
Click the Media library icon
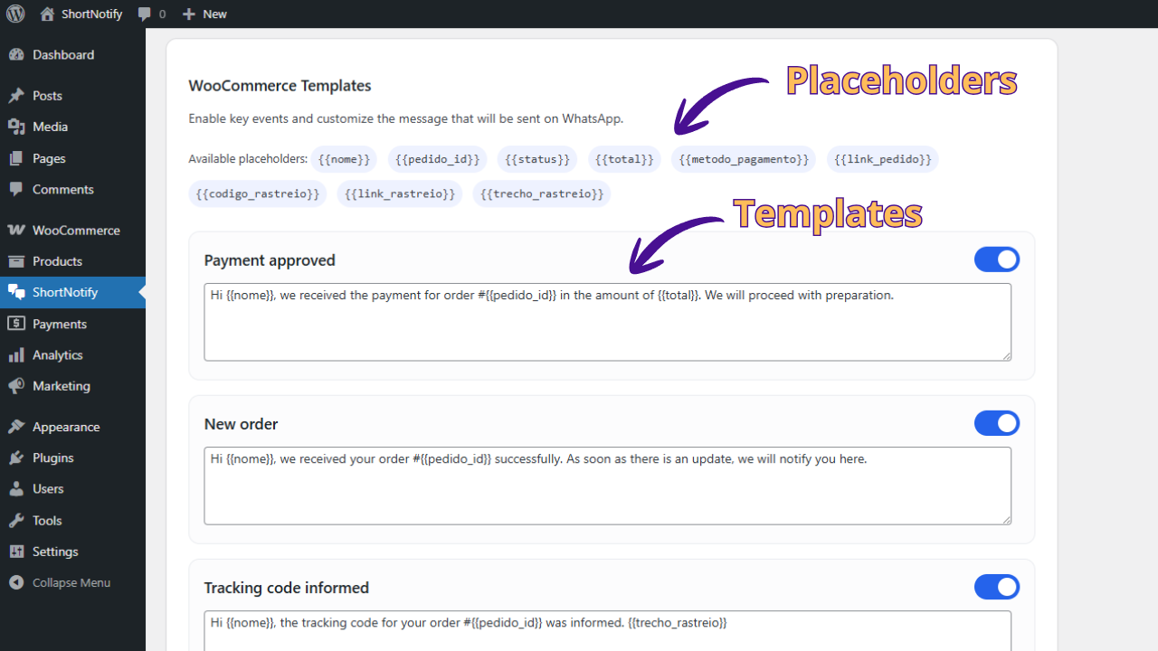coord(16,127)
